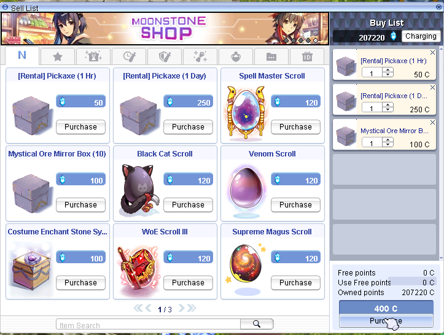Open the sparkle enchant category tab
The height and width of the screenshot is (335, 444).
[x=200, y=56]
